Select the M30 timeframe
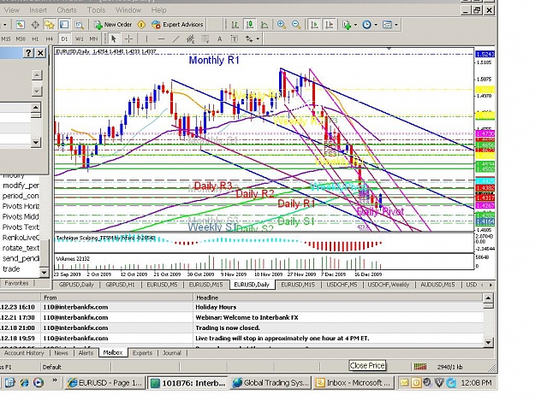Image resolution: width=535 pixels, height=401 pixels. pyautogui.click(x=21, y=38)
